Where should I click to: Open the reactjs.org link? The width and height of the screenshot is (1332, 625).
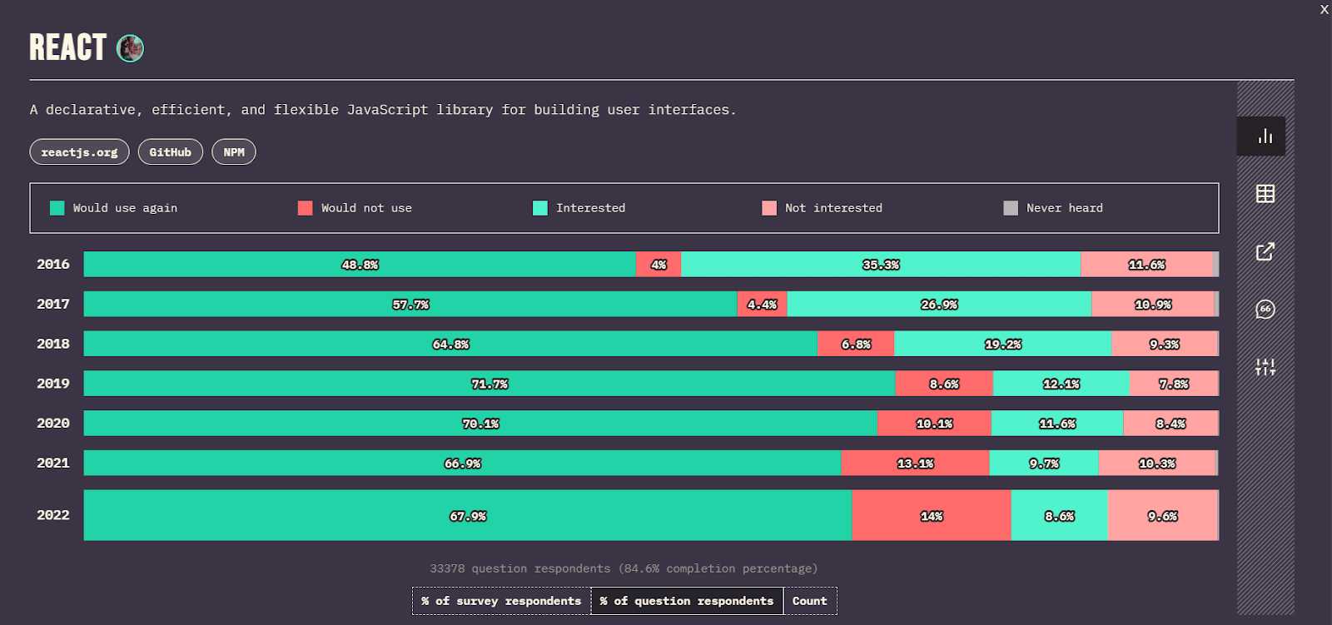click(79, 152)
